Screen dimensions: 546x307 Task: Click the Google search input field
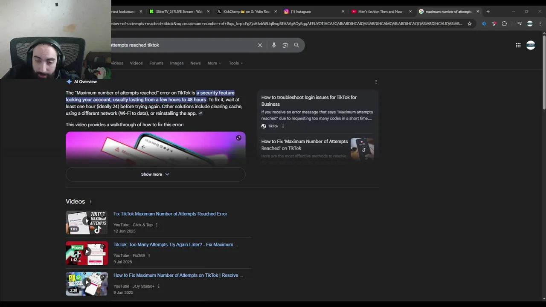[183, 45]
